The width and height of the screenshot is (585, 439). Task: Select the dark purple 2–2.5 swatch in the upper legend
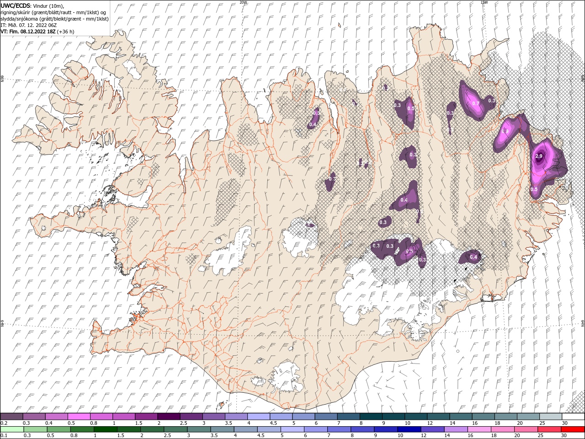(x=168, y=417)
